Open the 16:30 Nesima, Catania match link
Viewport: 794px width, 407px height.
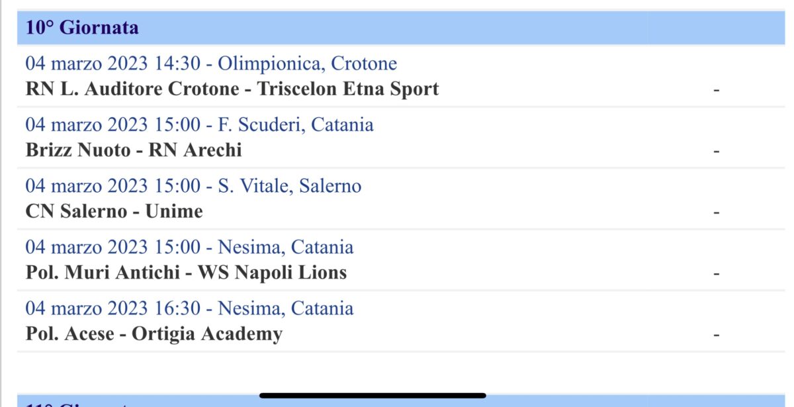coord(189,308)
